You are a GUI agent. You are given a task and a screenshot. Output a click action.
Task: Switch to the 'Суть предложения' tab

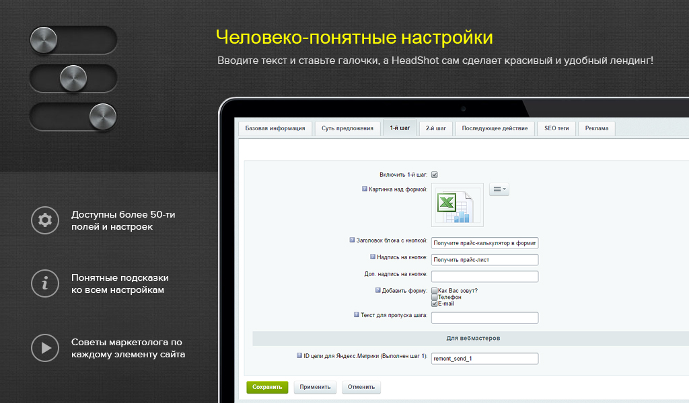(x=347, y=128)
